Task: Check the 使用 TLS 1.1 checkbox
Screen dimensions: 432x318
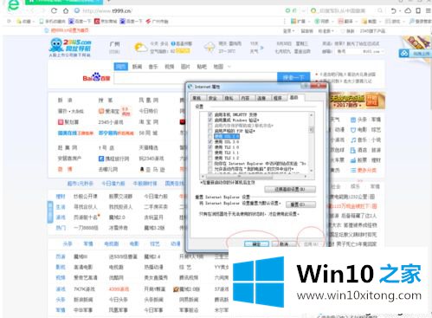Action: tap(210, 153)
